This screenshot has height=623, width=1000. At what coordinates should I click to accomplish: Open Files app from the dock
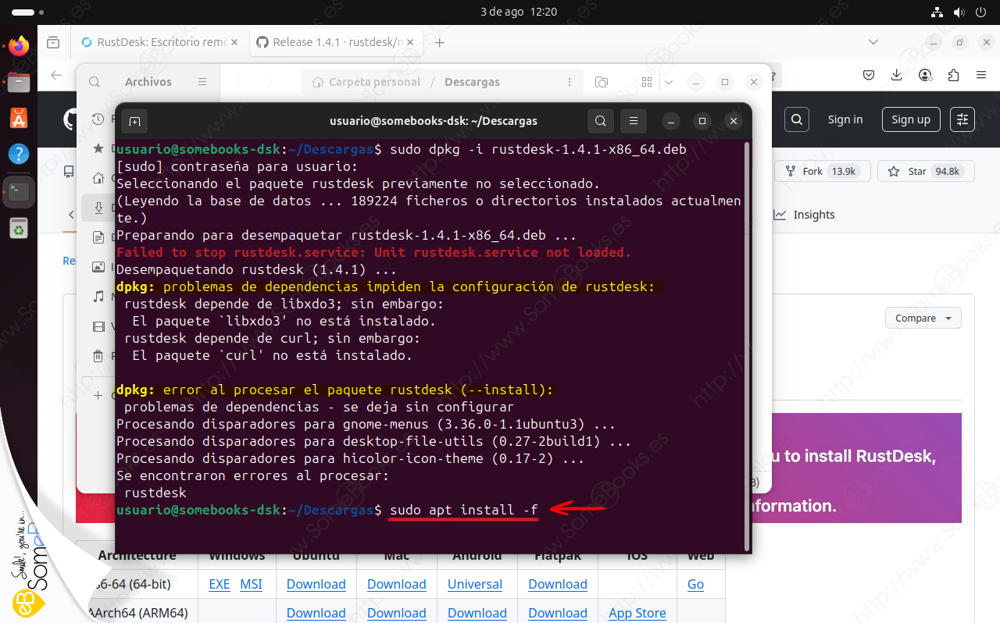tap(19, 81)
